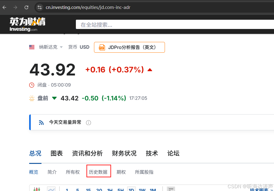Open the 期权 sub-tab
Screen dimensions: 274x191
[121, 172]
